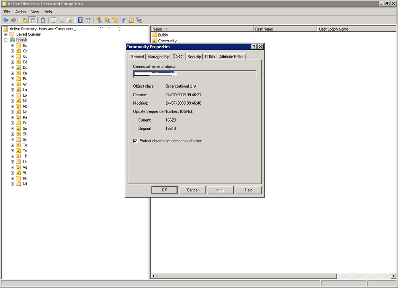
Task: Switch to the Security tab
Action: [x=194, y=56]
